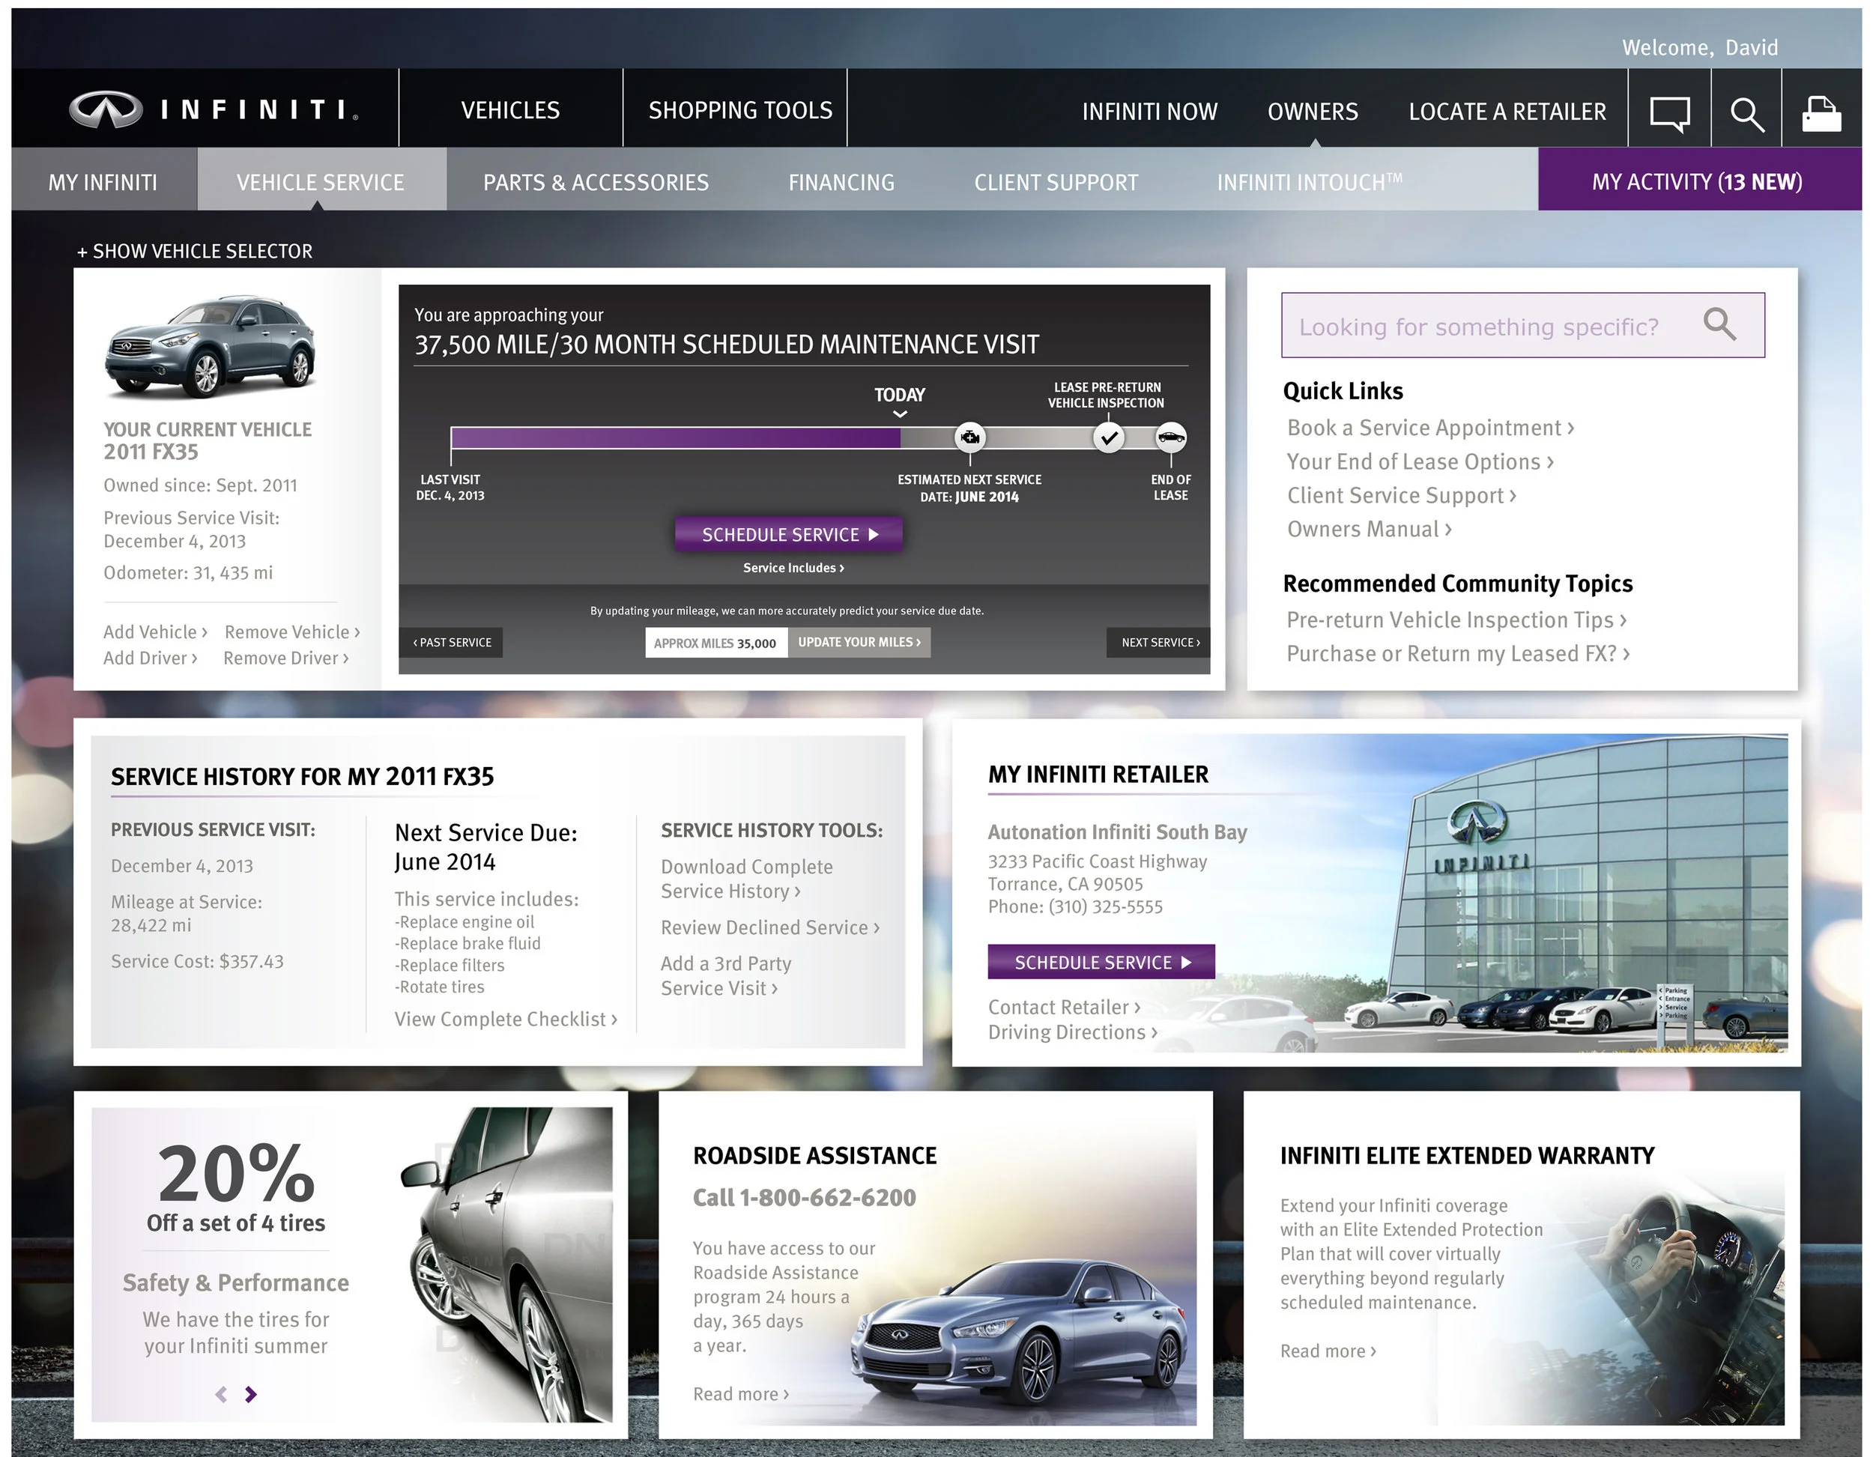Go to previous promo slide arrow
The image size is (1873, 1457).
tap(221, 1394)
